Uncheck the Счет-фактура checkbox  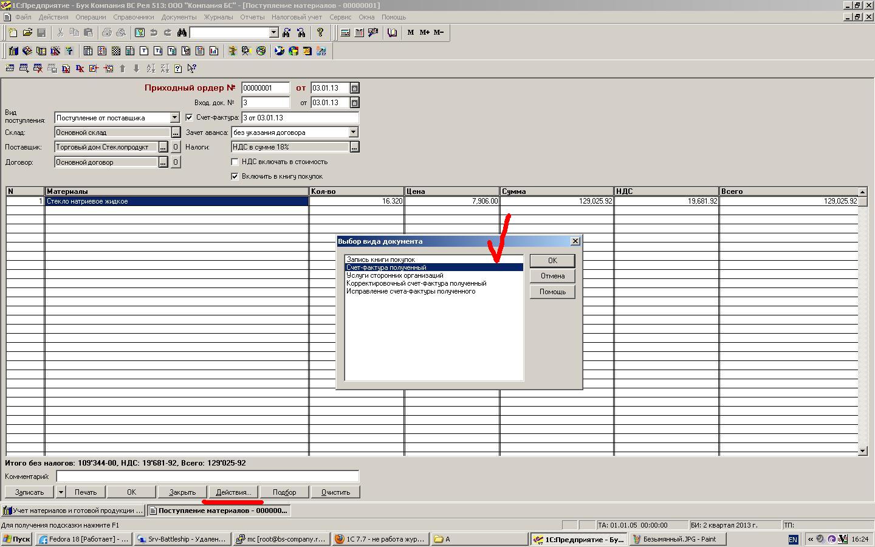[x=189, y=118]
